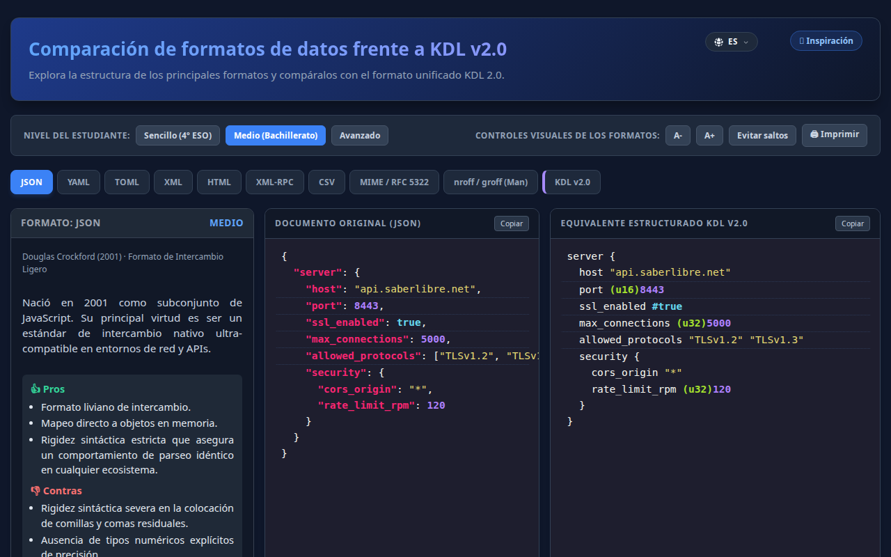Click the thumbs-up icon beside Pros
The width and height of the screenshot is (891, 557).
tap(36, 389)
